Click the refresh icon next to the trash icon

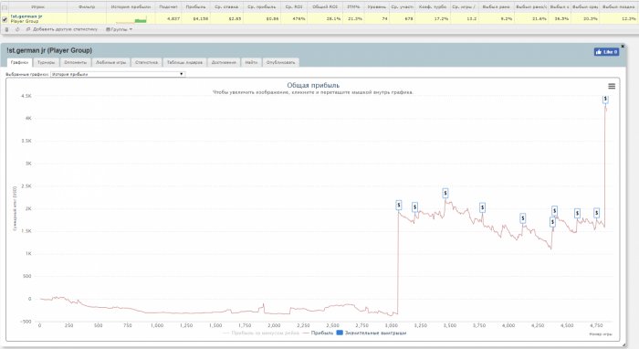pos(17,29)
